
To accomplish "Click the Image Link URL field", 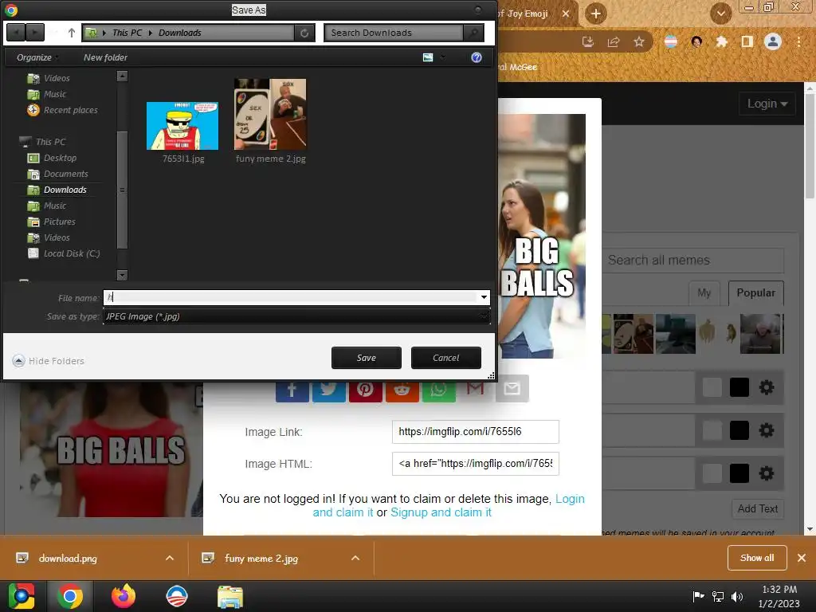I will 475,431.
